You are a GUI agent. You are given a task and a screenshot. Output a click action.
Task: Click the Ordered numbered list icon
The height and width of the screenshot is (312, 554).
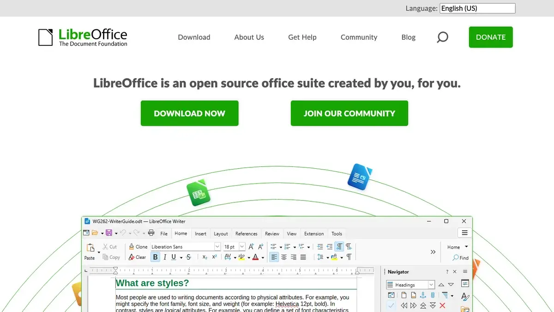(x=287, y=247)
